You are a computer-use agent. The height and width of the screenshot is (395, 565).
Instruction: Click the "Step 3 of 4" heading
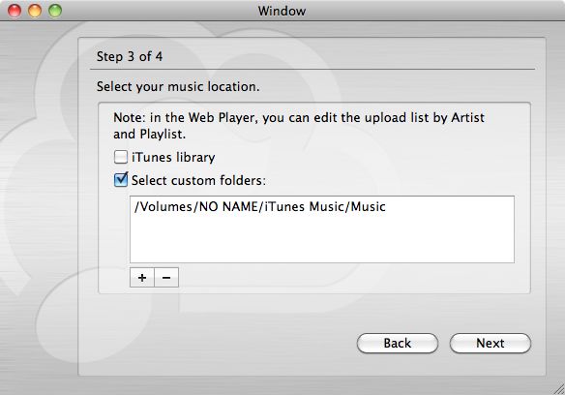click(x=130, y=56)
